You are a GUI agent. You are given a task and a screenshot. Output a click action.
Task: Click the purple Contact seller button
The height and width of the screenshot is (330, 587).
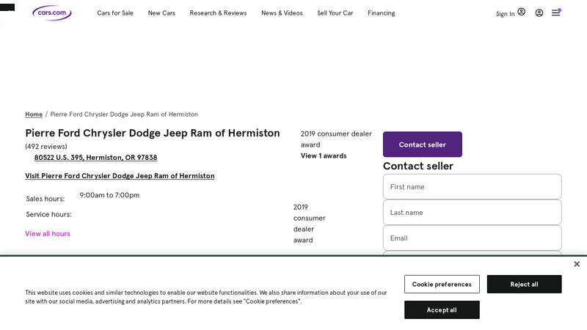(x=423, y=144)
